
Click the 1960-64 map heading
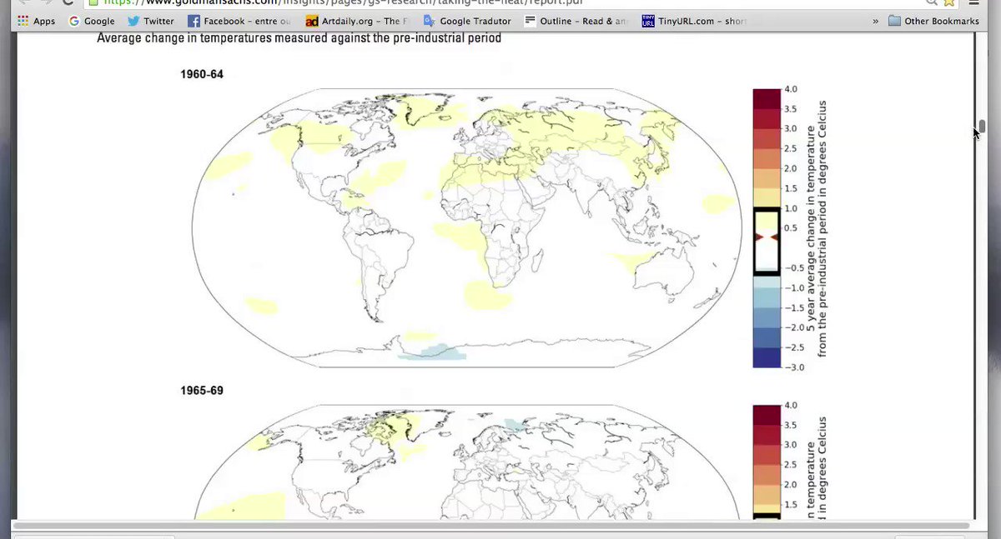click(x=202, y=74)
